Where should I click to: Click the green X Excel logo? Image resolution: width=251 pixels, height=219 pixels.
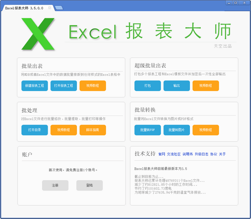click(x=38, y=34)
